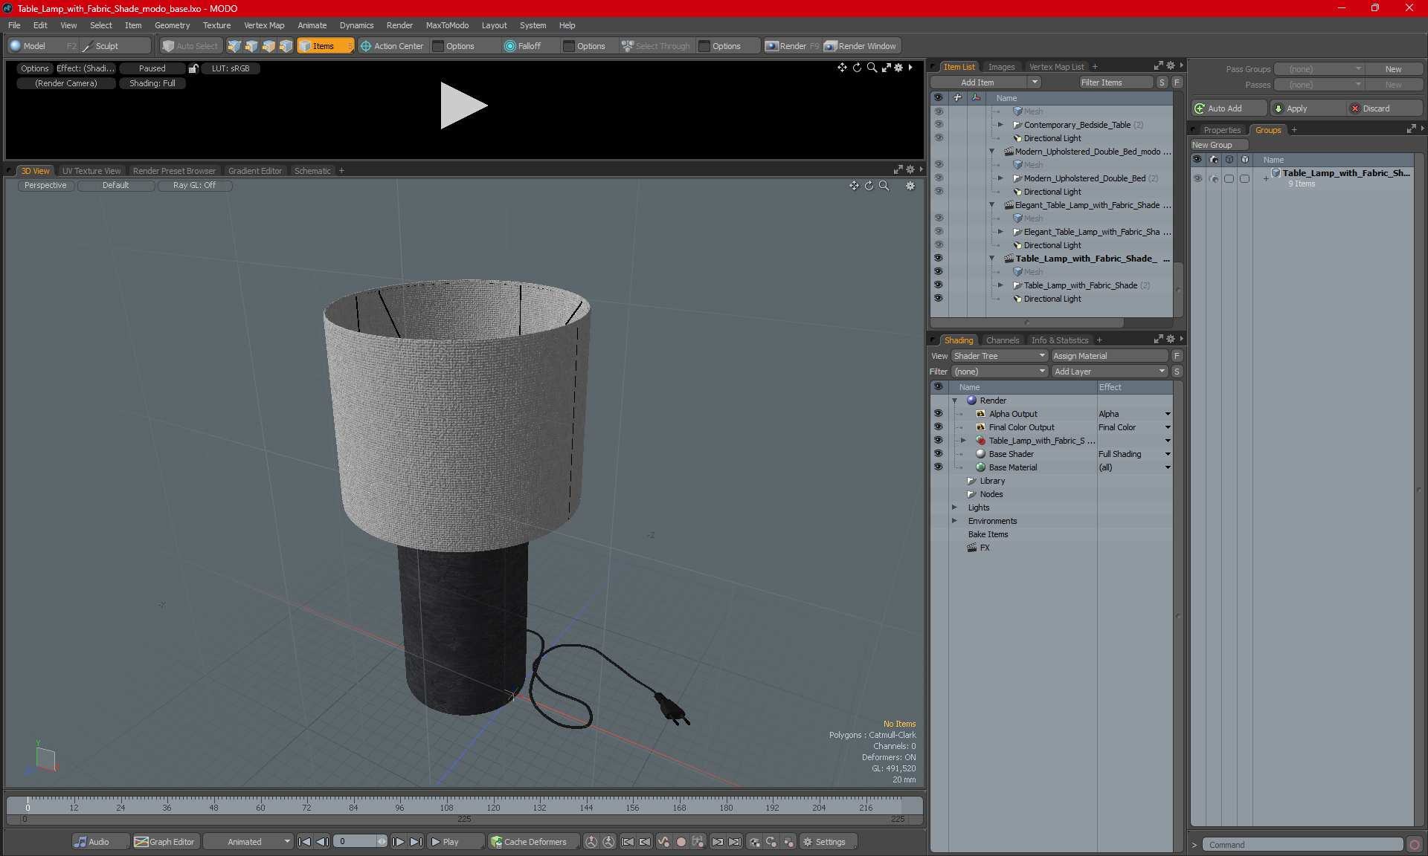Open the Filter (none) dropdown
This screenshot has height=856, width=1428.
pyautogui.click(x=999, y=372)
